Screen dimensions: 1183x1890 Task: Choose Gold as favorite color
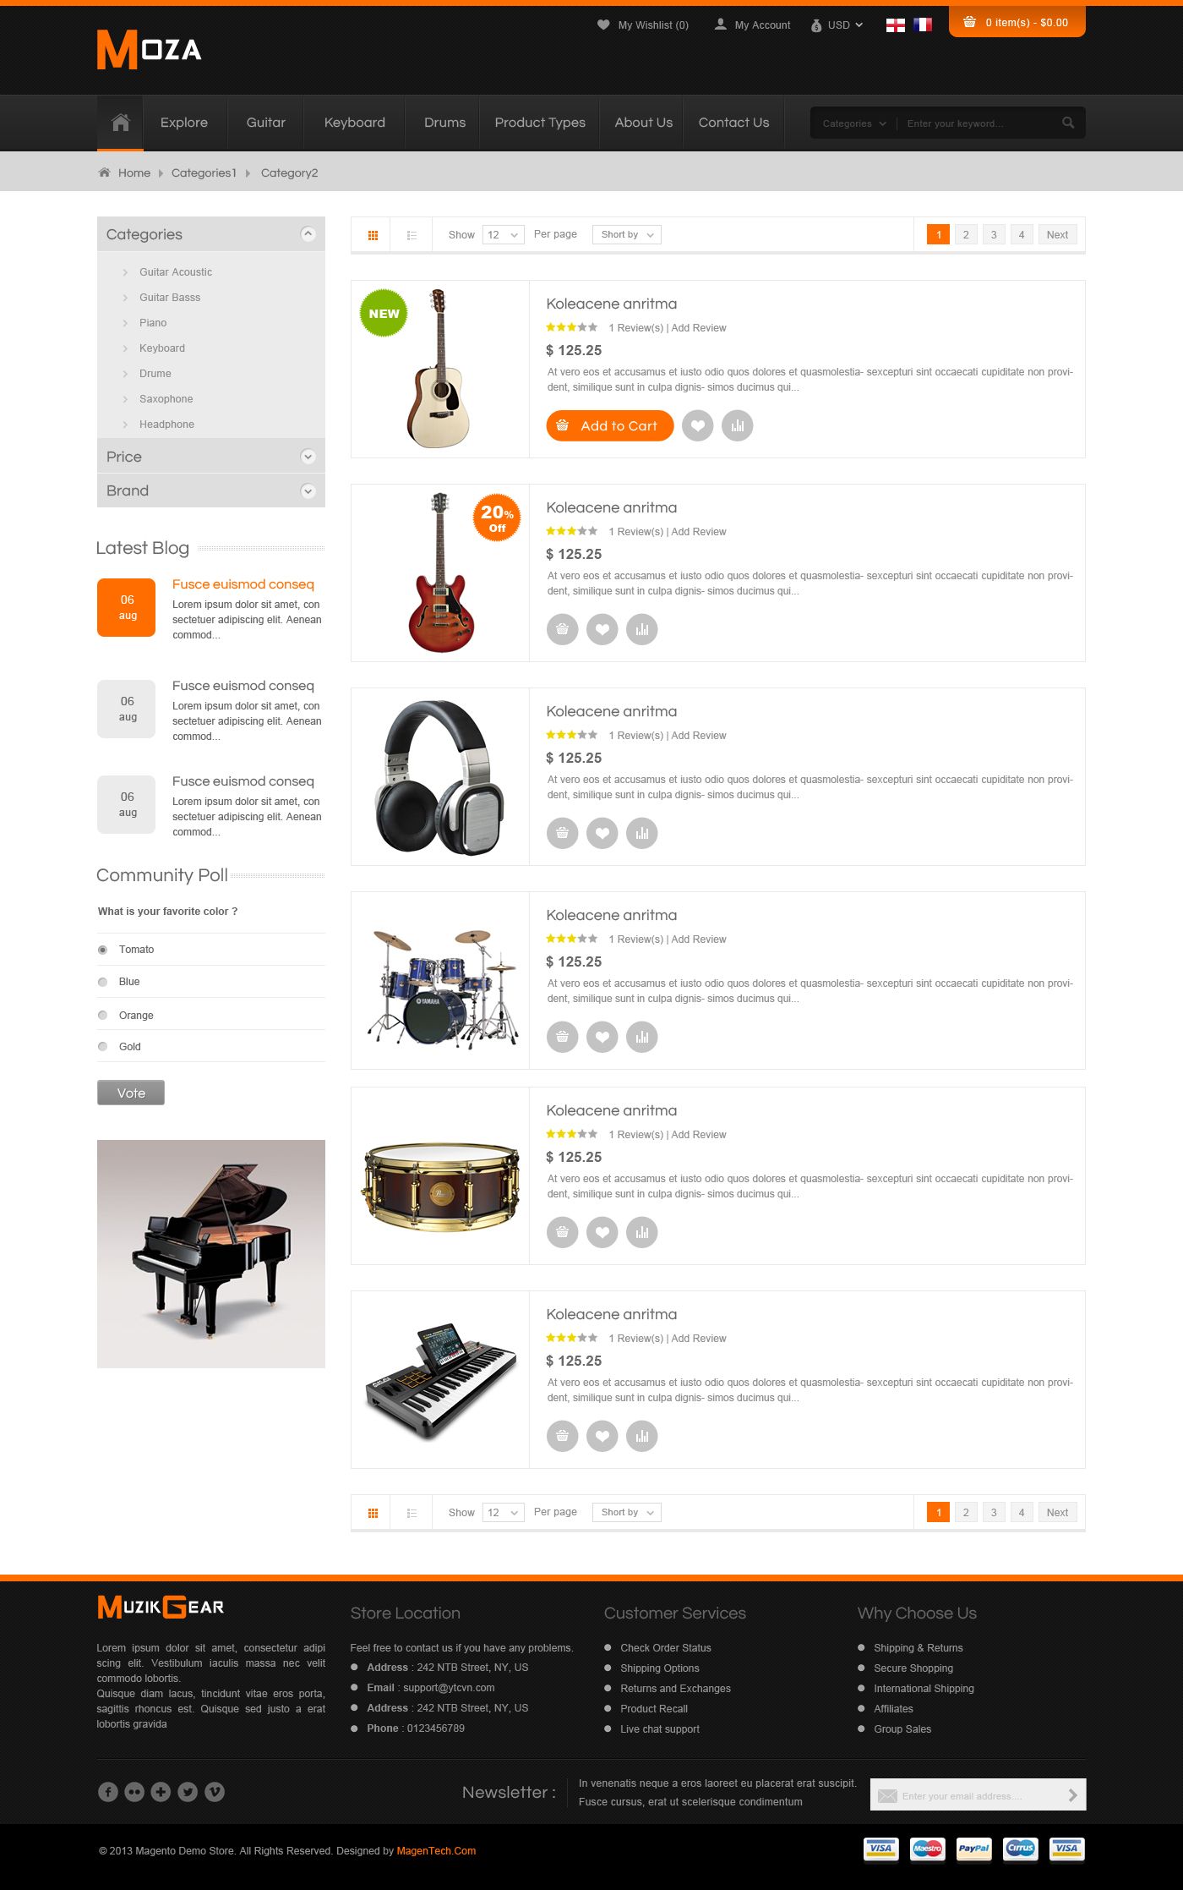click(x=102, y=1047)
